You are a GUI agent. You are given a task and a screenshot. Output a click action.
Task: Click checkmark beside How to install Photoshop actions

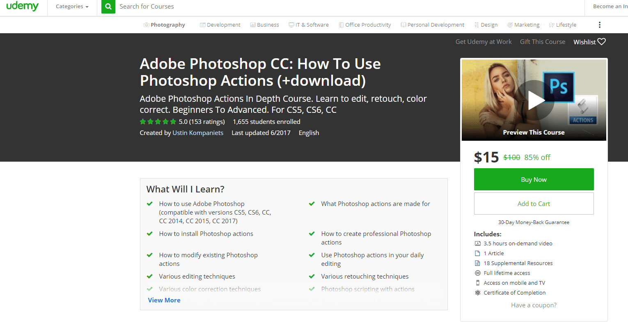pos(150,234)
